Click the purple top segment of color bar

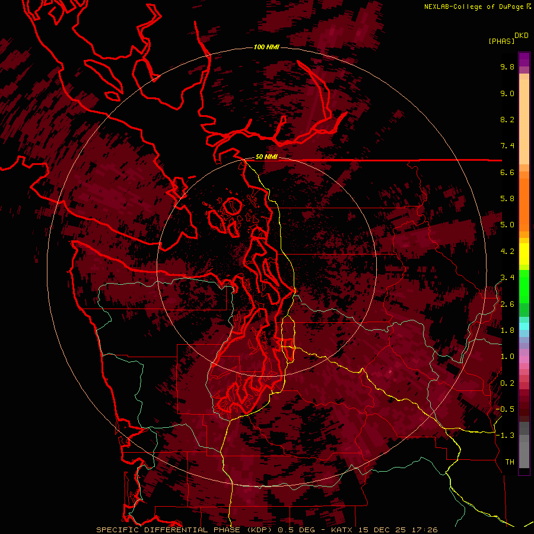coord(524,60)
